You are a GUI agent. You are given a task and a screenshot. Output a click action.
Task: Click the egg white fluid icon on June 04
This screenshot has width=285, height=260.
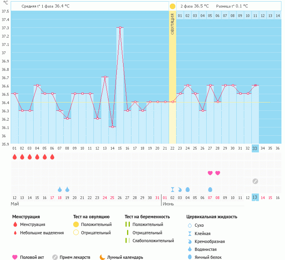point(188,190)
